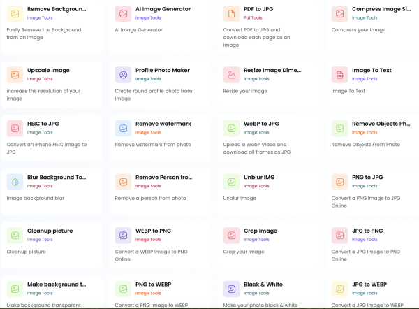Select the PDF to JPG icon
This screenshot has width=419, height=309.
pyautogui.click(x=232, y=13)
